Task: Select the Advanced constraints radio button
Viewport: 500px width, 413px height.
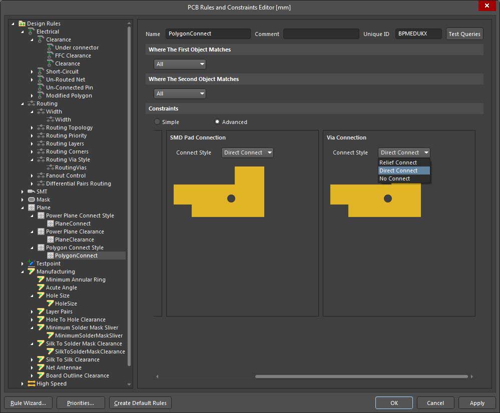Action: click(217, 121)
